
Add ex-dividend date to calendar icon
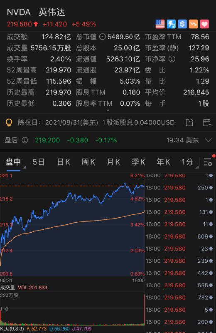[x=207, y=122]
